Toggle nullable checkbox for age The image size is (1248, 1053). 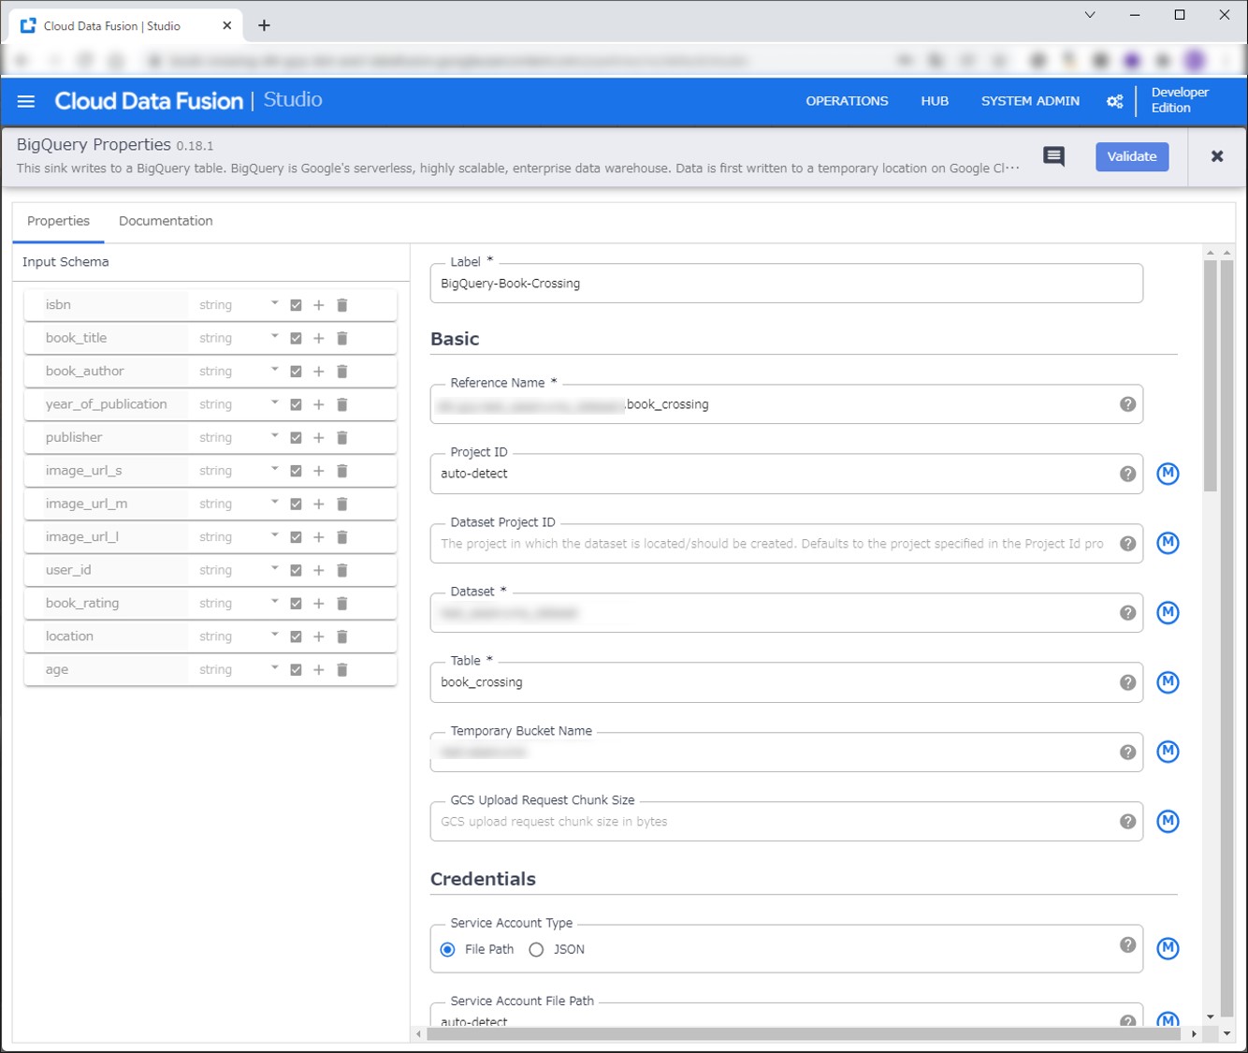pyautogui.click(x=296, y=669)
